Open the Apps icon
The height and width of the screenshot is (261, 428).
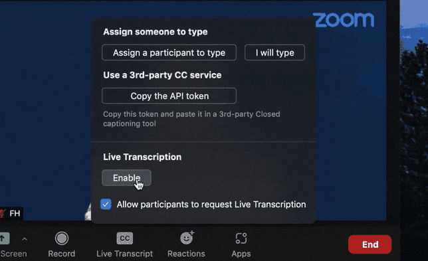click(x=241, y=238)
